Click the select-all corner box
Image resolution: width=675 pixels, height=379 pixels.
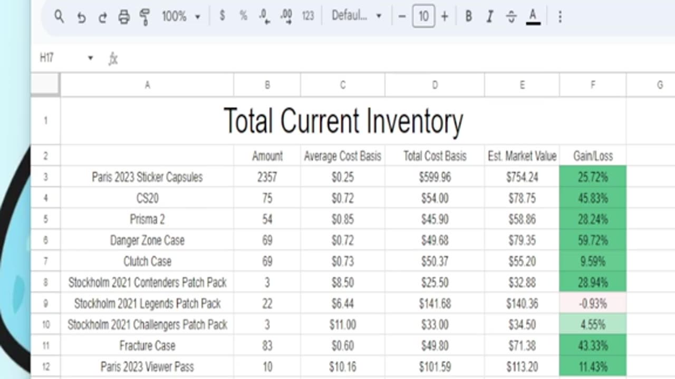(45, 84)
